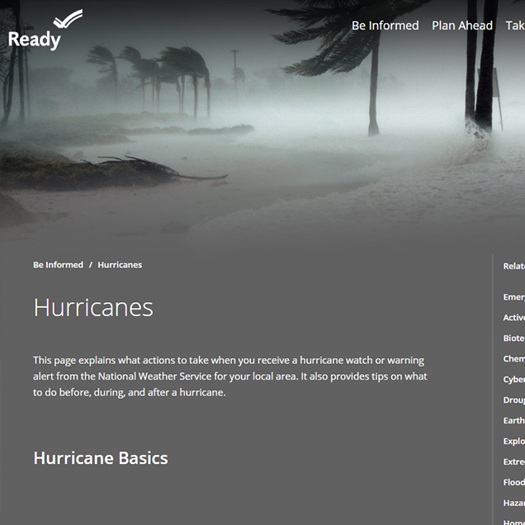Open the sidebar link starting with "Cyber"
525x525 pixels.
[513, 380]
